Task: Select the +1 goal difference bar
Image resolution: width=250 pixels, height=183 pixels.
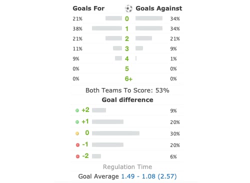Action: (107, 122)
